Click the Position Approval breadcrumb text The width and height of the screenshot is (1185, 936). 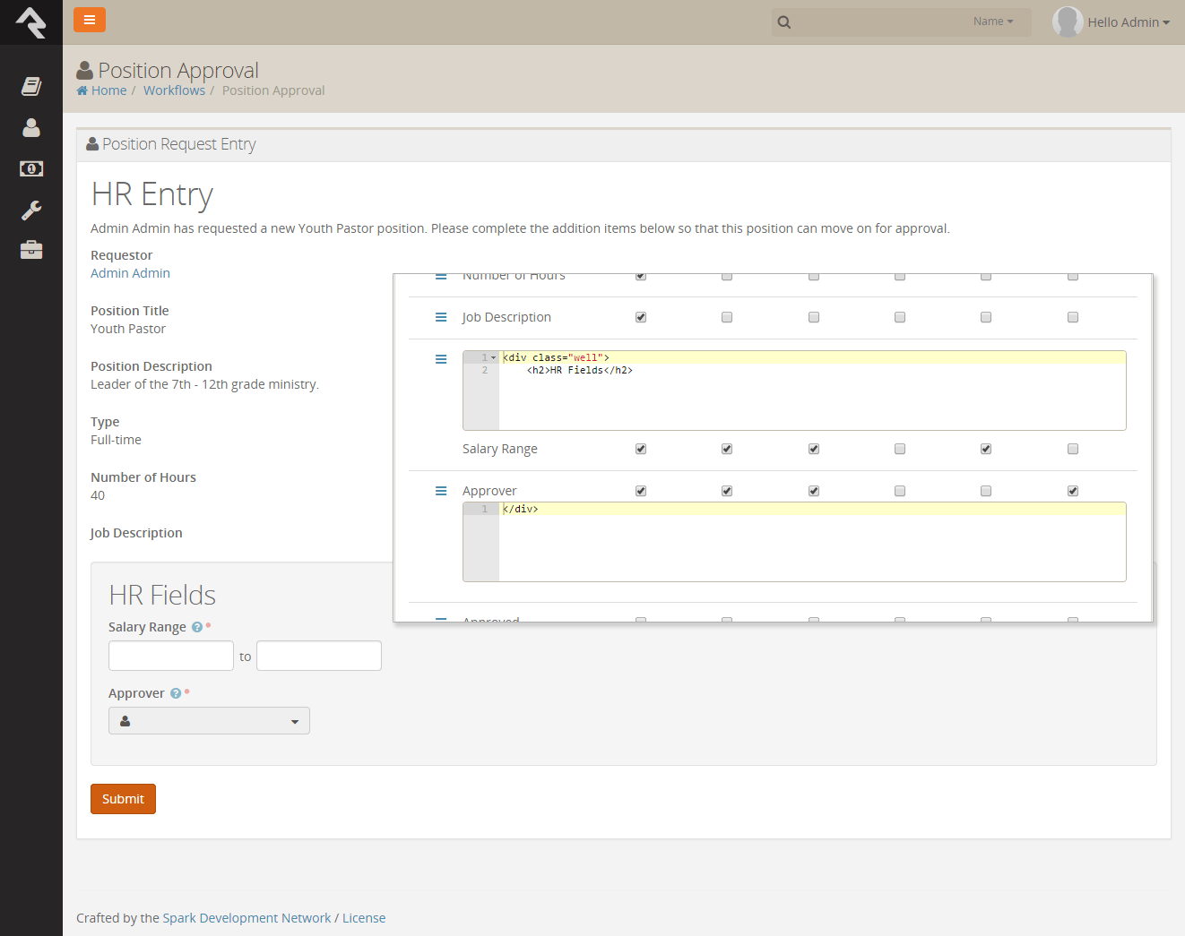273,90
